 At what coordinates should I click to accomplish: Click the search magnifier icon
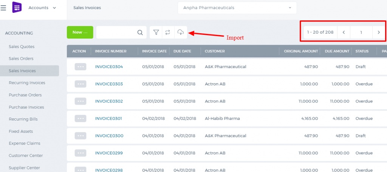[140, 33]
